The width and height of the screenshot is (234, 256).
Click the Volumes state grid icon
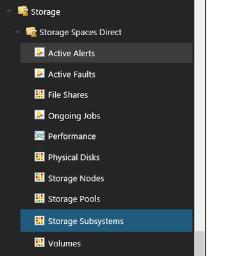(40, 243)
